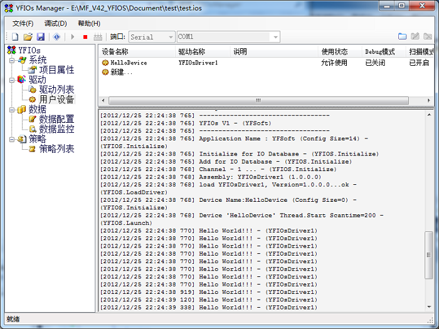The image size is (439, 329).
Task: Open the 帮助(H) menu
Action: click(89, 23)
